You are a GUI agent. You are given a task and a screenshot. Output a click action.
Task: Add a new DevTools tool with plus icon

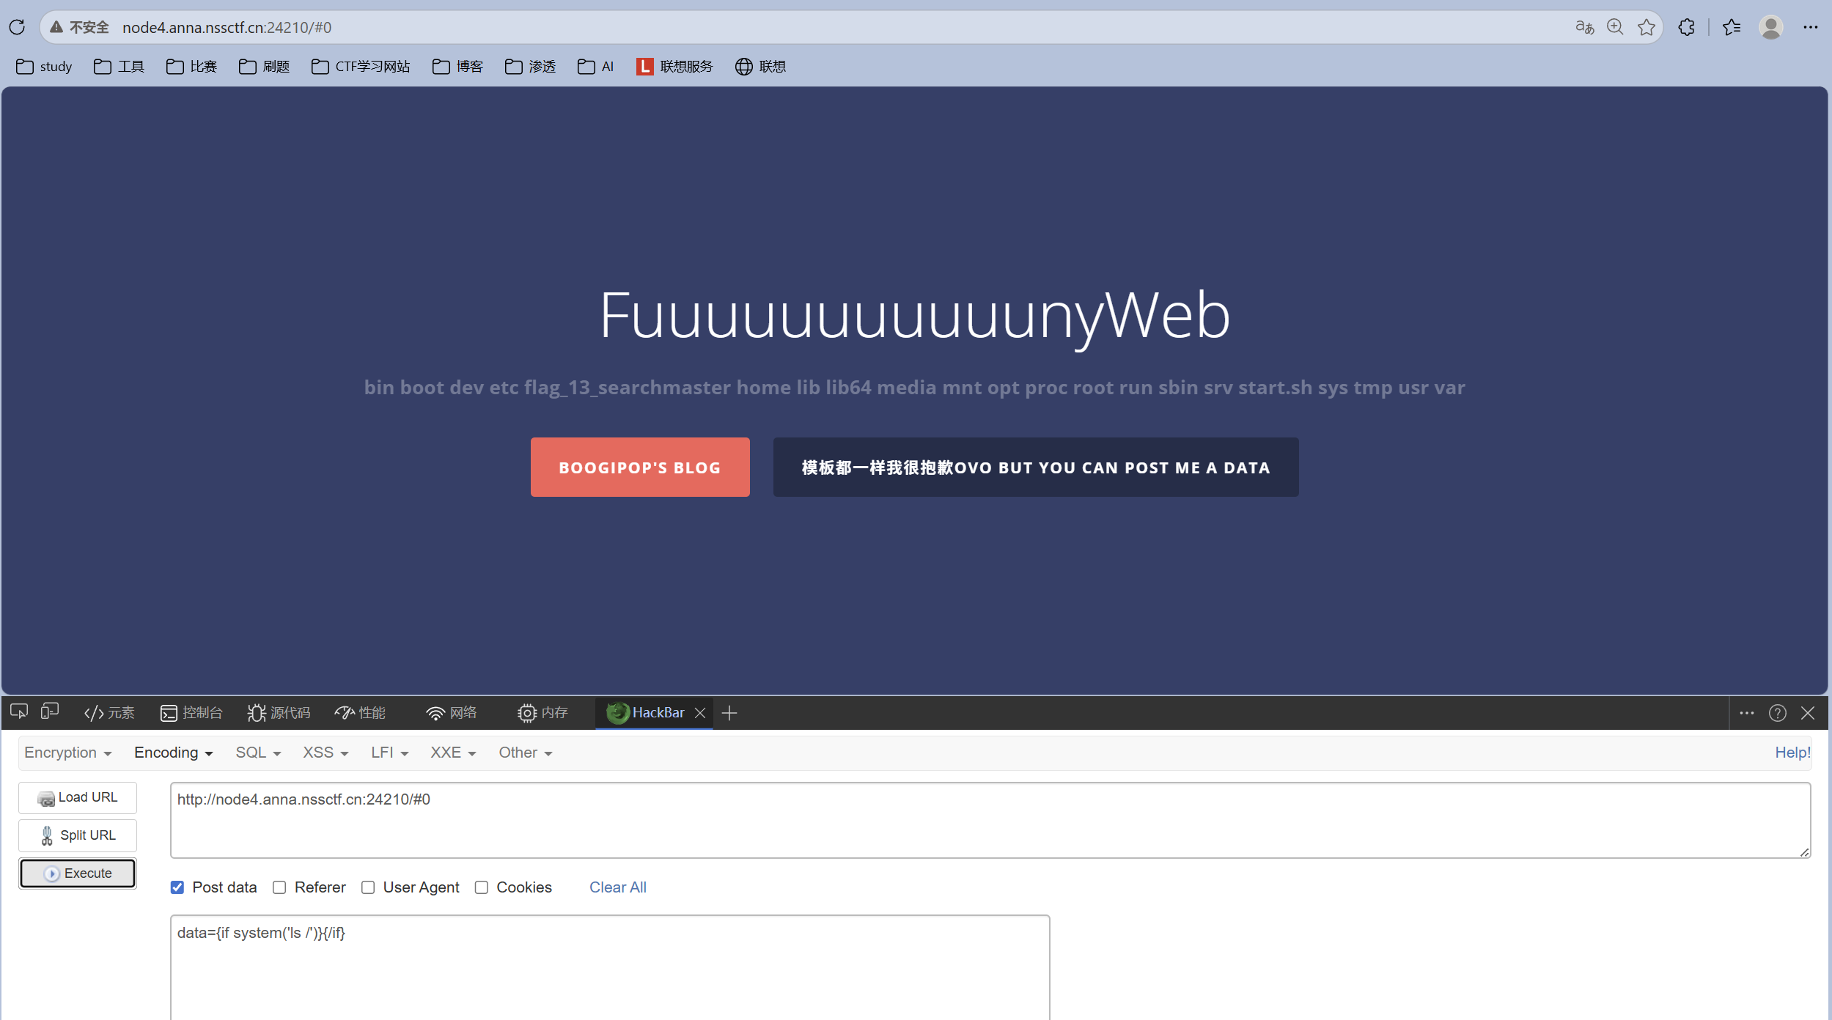point(729,713)
